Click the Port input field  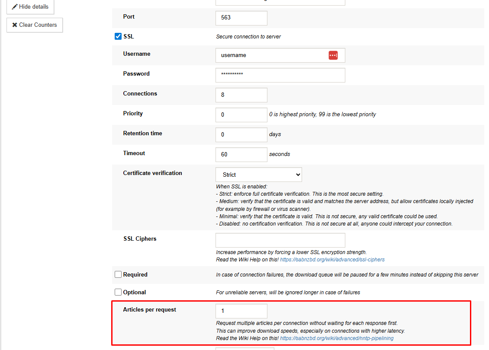point(241,18)
